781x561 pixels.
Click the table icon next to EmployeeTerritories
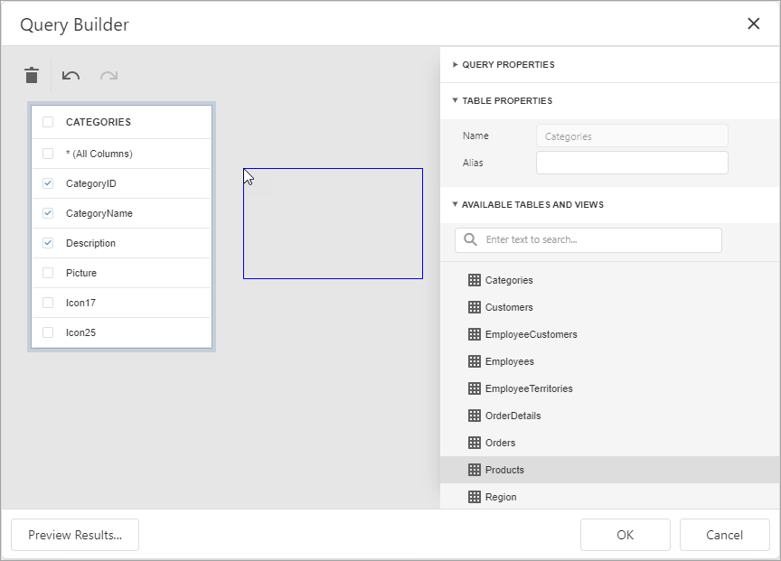(474, 388)
